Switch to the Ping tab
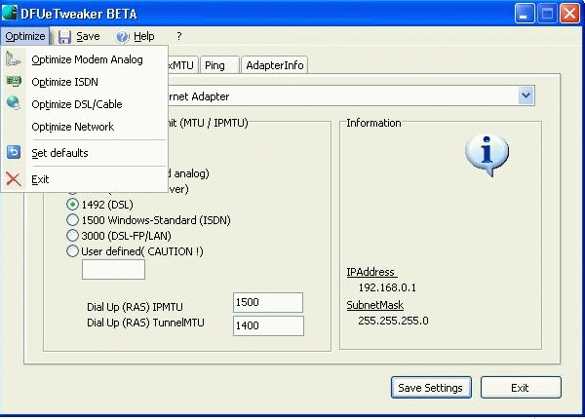This screenshot has width=585, height=419. pyautogui.click(x=218, y=65)
